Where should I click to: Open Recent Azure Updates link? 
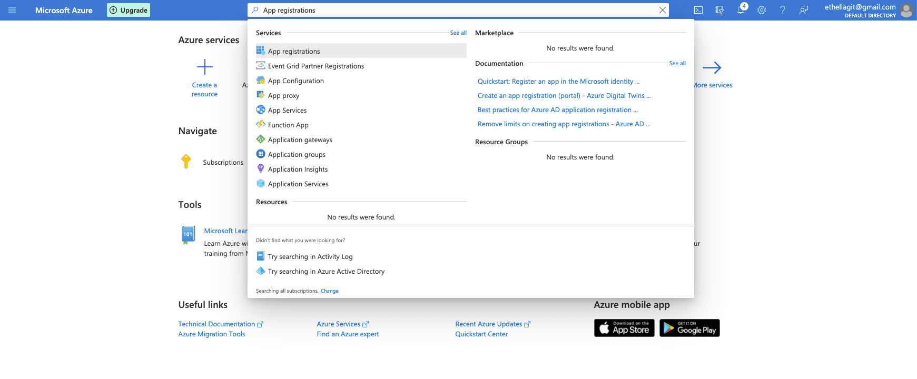coord(493,324)
